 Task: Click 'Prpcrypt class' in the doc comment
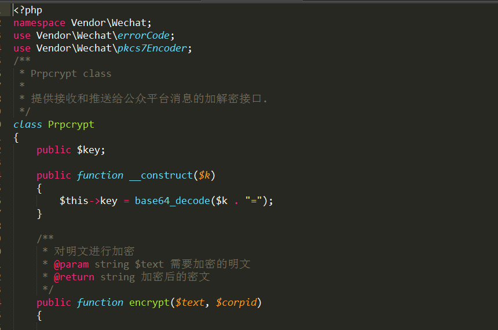tap(71, 73)
